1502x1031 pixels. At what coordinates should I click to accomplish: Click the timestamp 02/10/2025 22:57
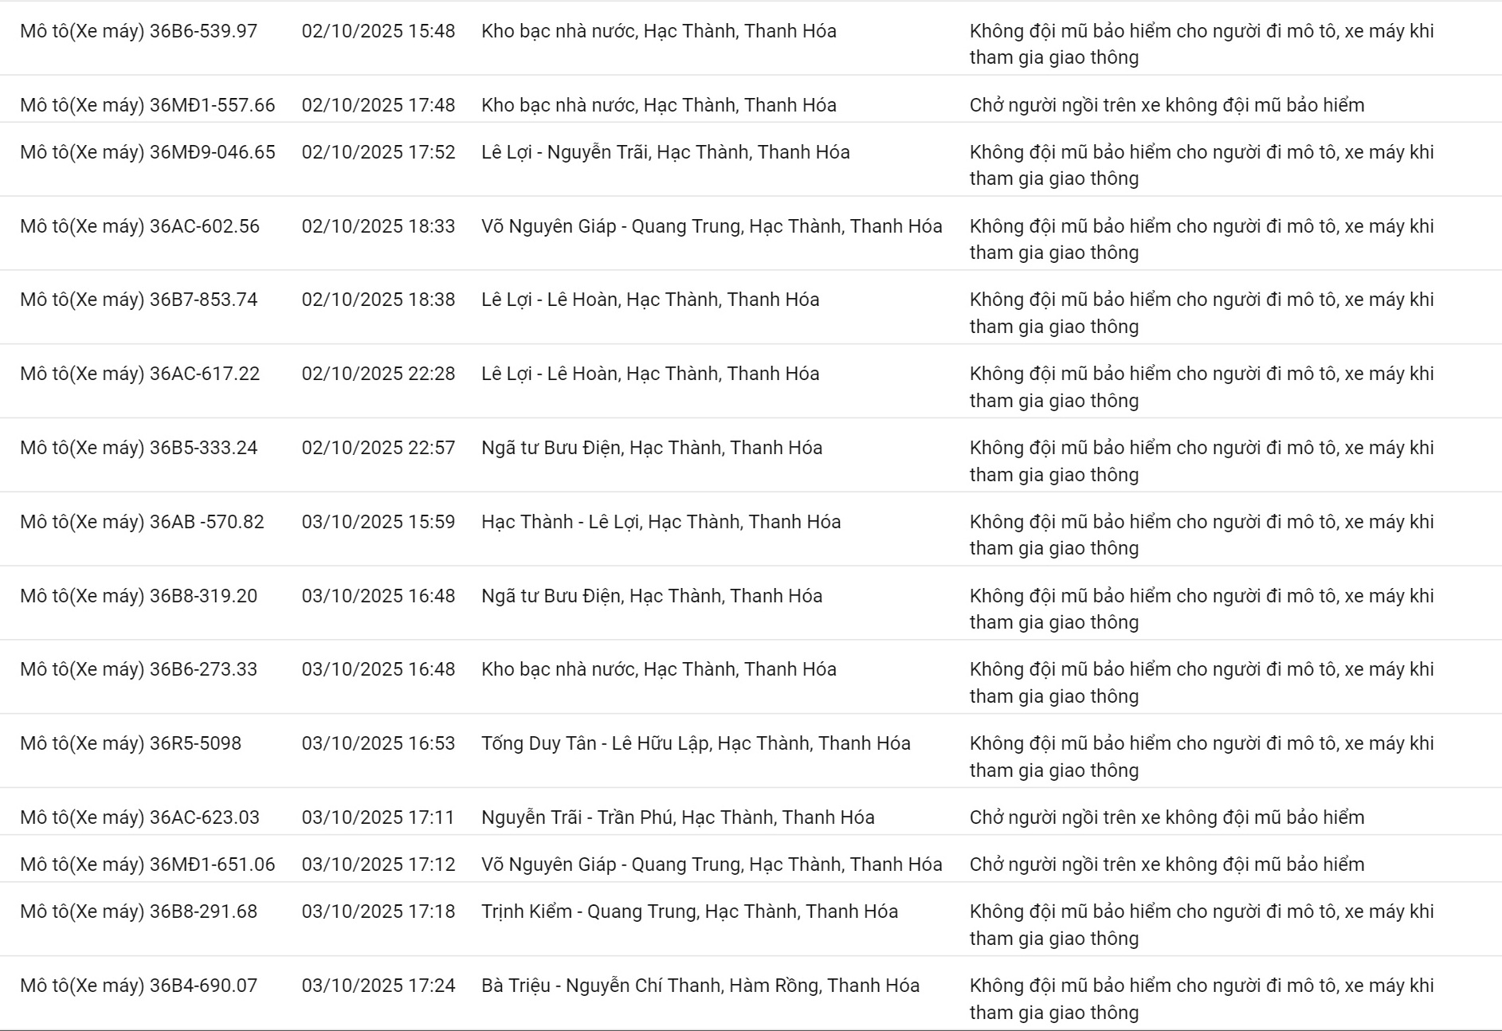(x=378, y=448)
